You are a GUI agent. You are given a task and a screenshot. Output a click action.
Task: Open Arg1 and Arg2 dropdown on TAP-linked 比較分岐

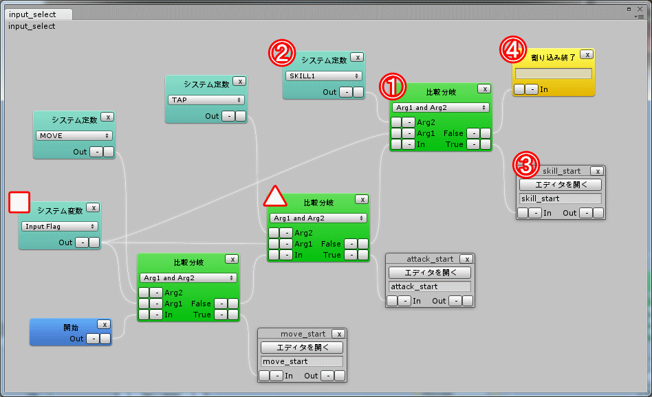point(318,218)
